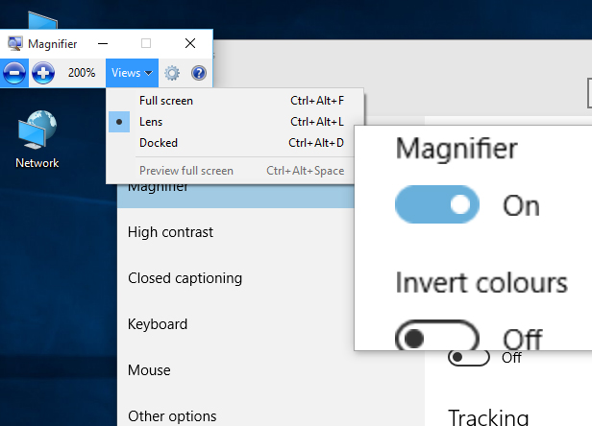This screenshot has width=592, height=426.
Task: Minimize the Magnifier window
Action: pos(103,44)
